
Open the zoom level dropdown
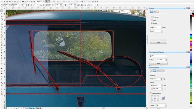point(41,2)
